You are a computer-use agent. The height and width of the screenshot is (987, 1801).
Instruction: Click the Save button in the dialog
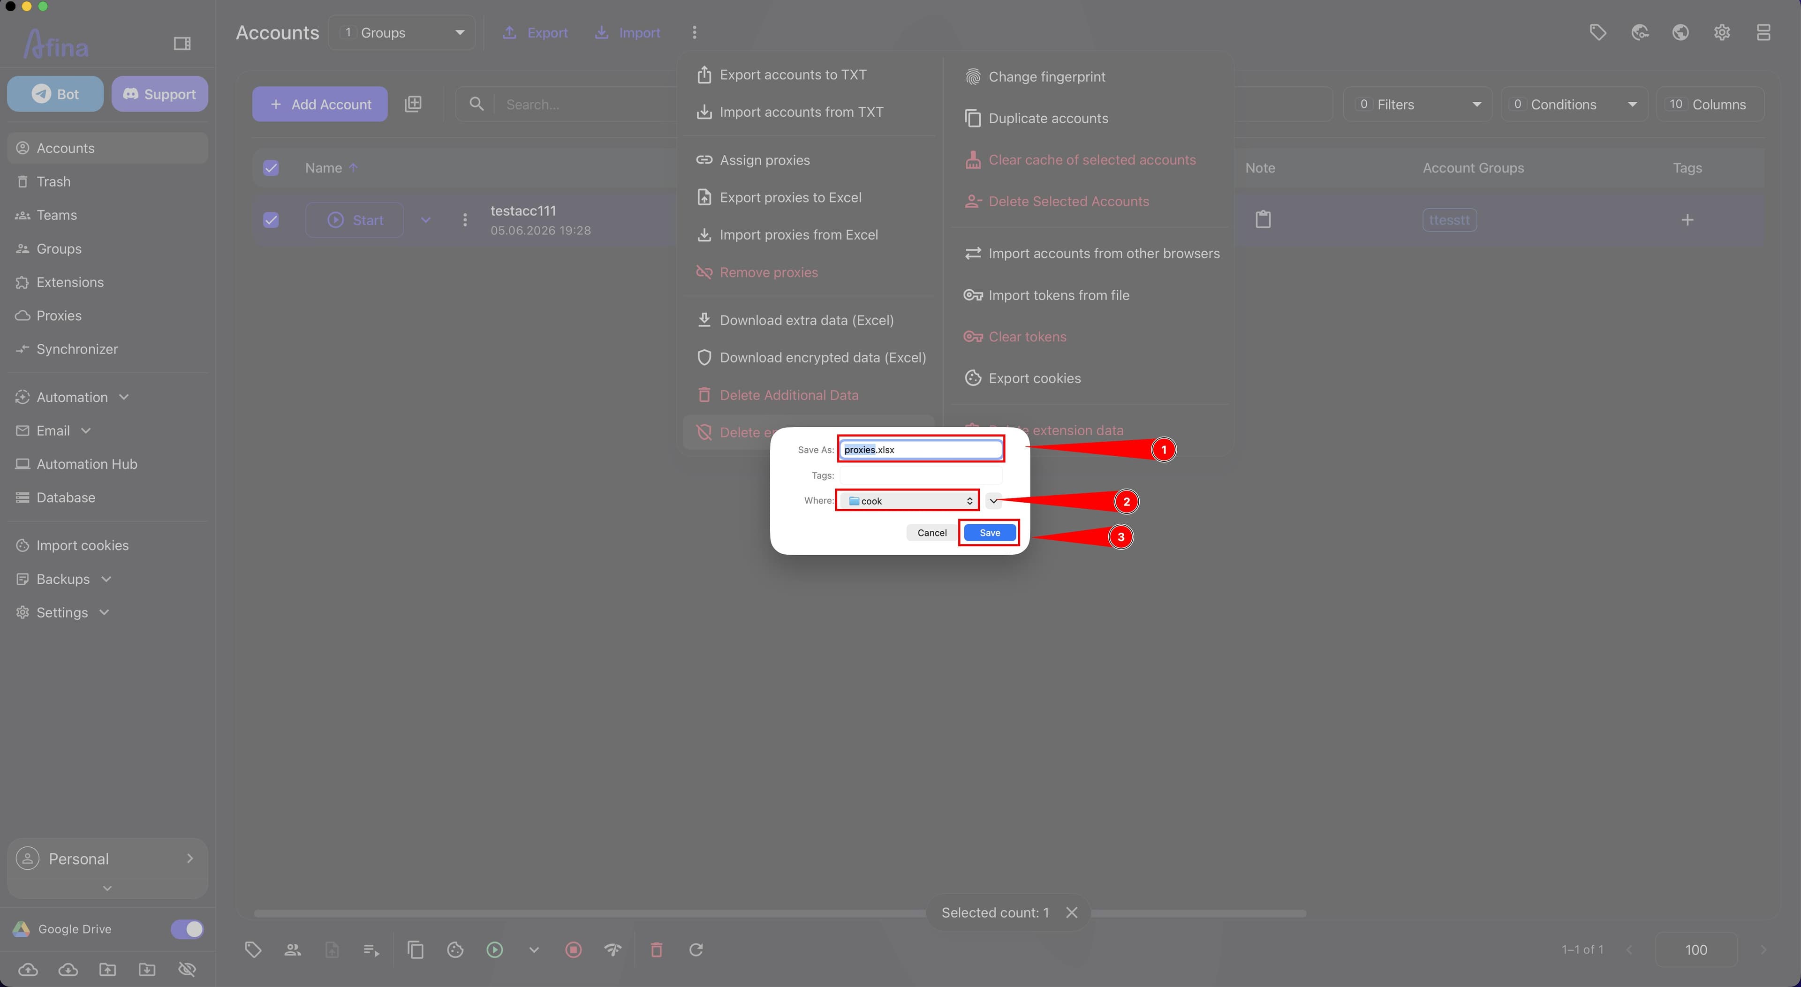[x=989, y=533]
